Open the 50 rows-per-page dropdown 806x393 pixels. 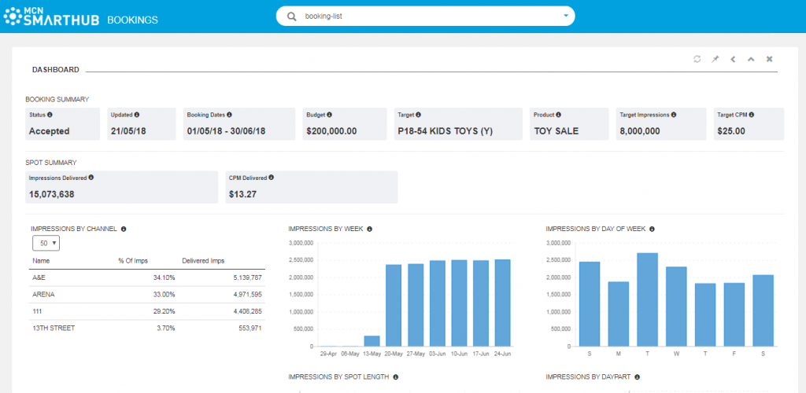click(x=46, y=243)
